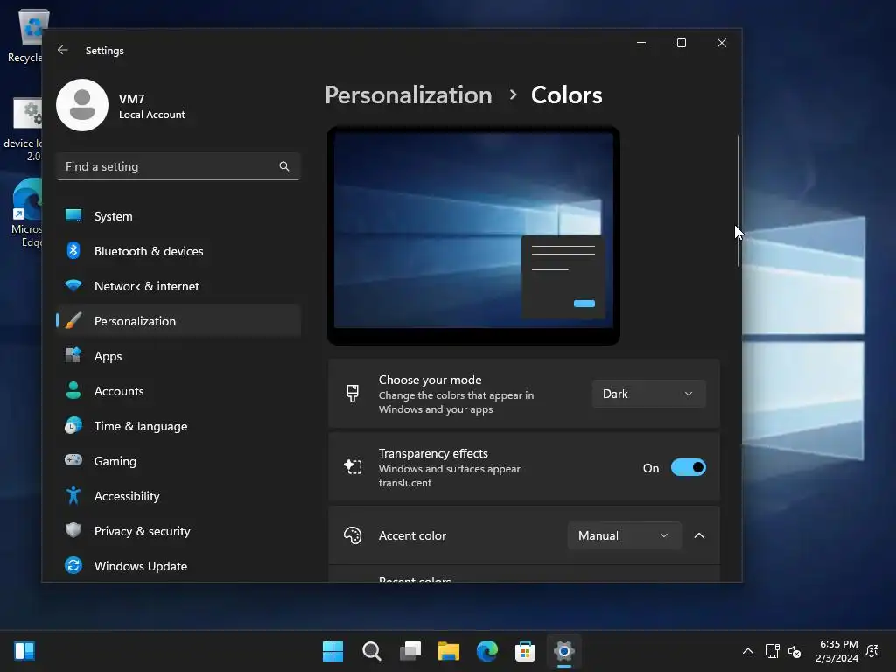This screenshot has width=896, height=672.
Task: Collapse the Accent color section chevron
Action: pos(699,535)
